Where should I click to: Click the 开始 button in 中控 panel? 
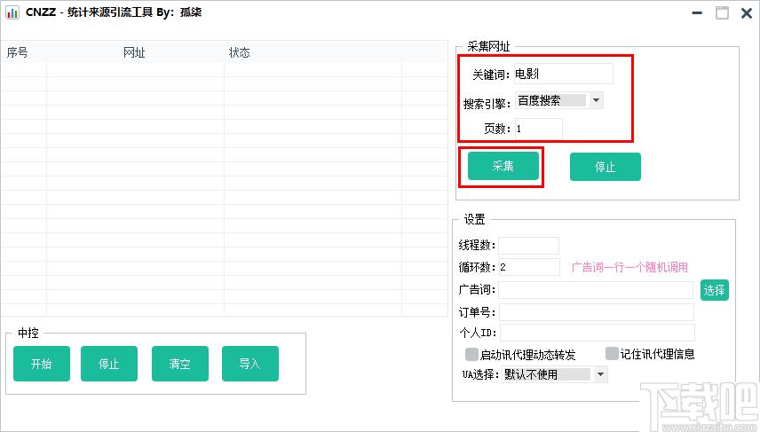[x=42, y=364]
